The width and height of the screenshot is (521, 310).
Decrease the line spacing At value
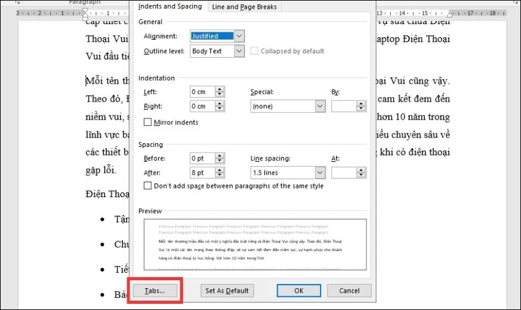coord(361,175)
